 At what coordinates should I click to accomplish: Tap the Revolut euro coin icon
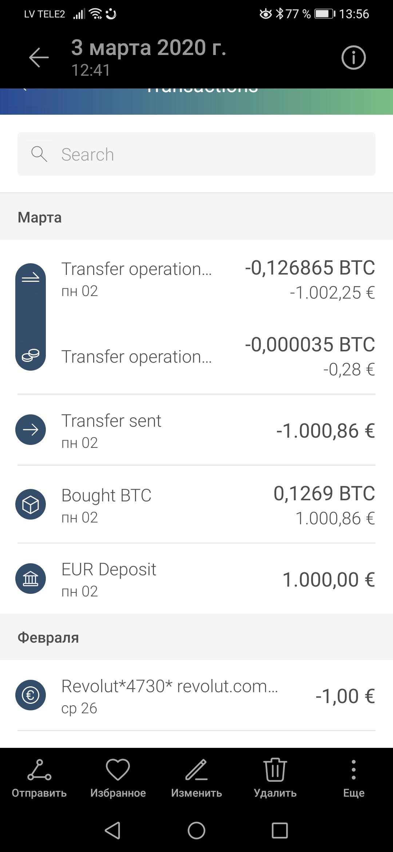31,695
